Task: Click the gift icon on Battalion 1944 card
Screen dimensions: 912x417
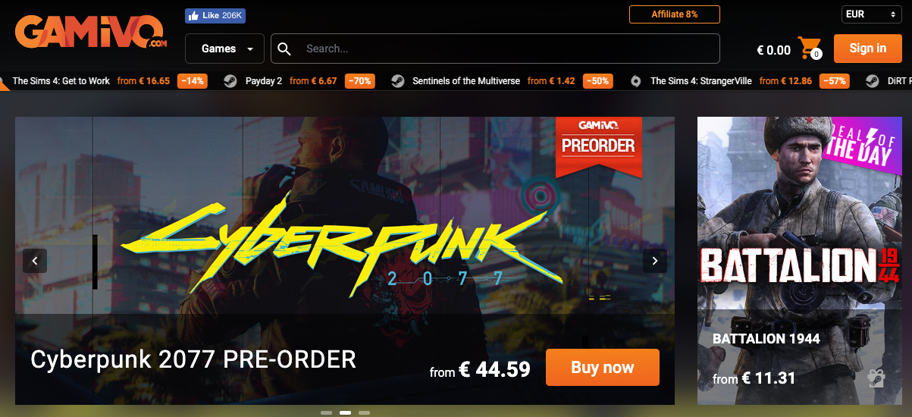Action: (876, 378)
